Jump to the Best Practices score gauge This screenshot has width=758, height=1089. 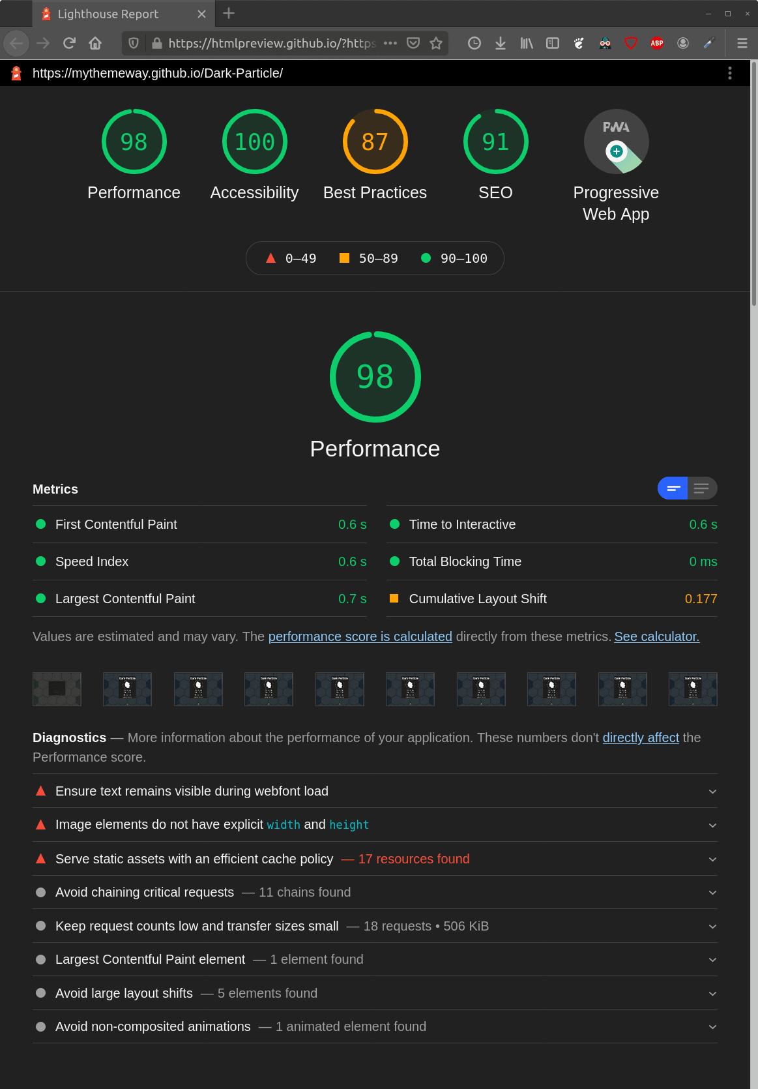click(x=375, y=156)
